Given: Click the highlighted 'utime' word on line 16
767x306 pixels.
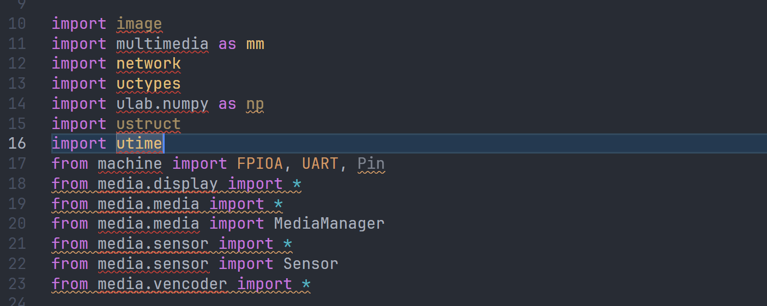Looking at the screenshot, I should coord(140,144).
